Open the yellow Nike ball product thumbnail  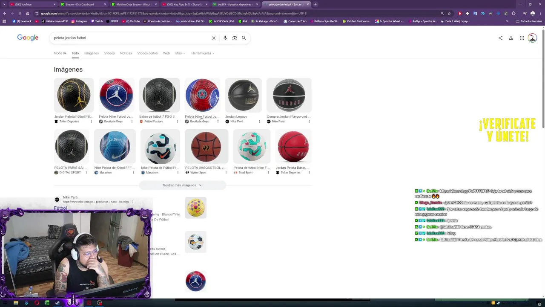(196, 208)
